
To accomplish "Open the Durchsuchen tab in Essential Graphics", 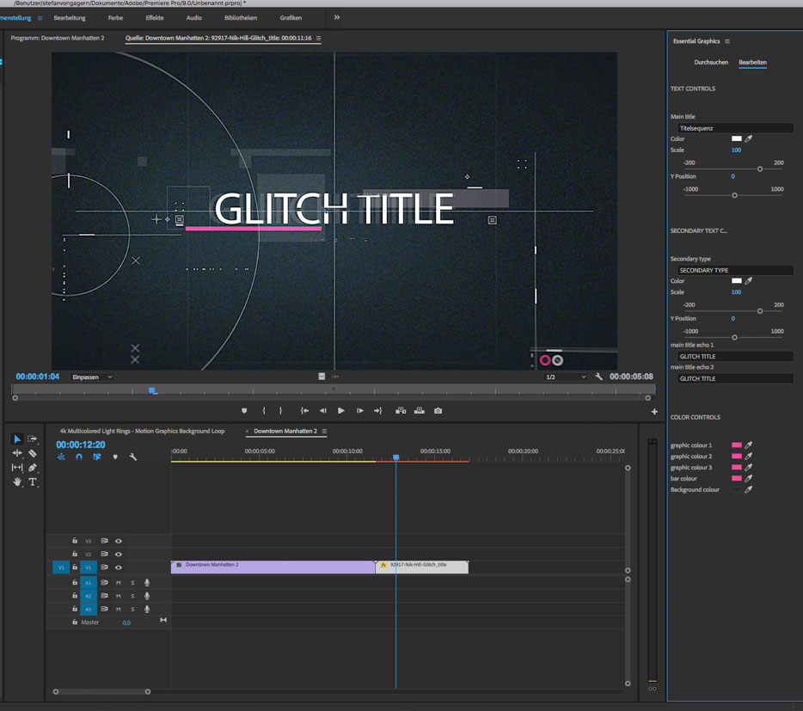I will [x=711, y=63].
